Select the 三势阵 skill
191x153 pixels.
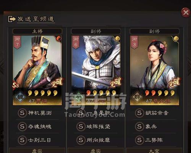pos(155,140)
